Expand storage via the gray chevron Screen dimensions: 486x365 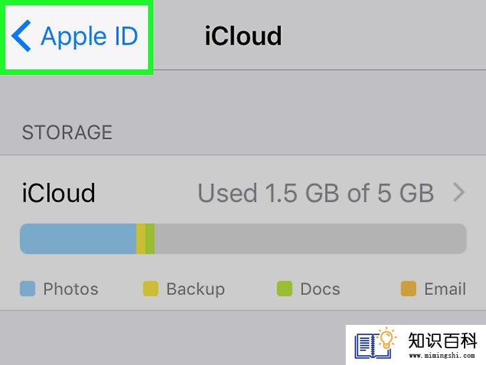459,193
